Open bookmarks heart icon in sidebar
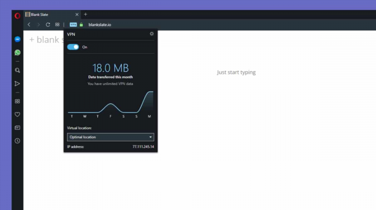 [17, 114]
